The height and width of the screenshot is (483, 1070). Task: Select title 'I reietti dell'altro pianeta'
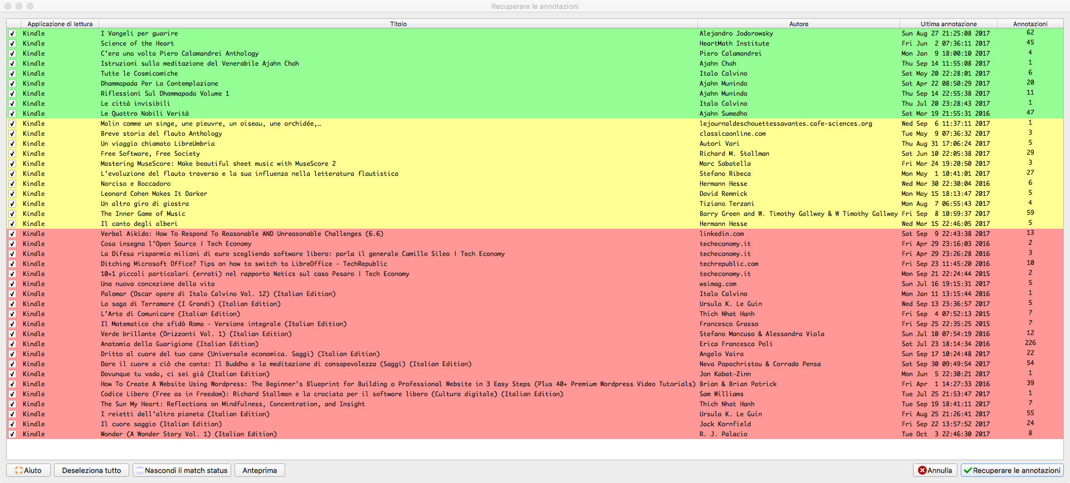(x=185, y=414)
